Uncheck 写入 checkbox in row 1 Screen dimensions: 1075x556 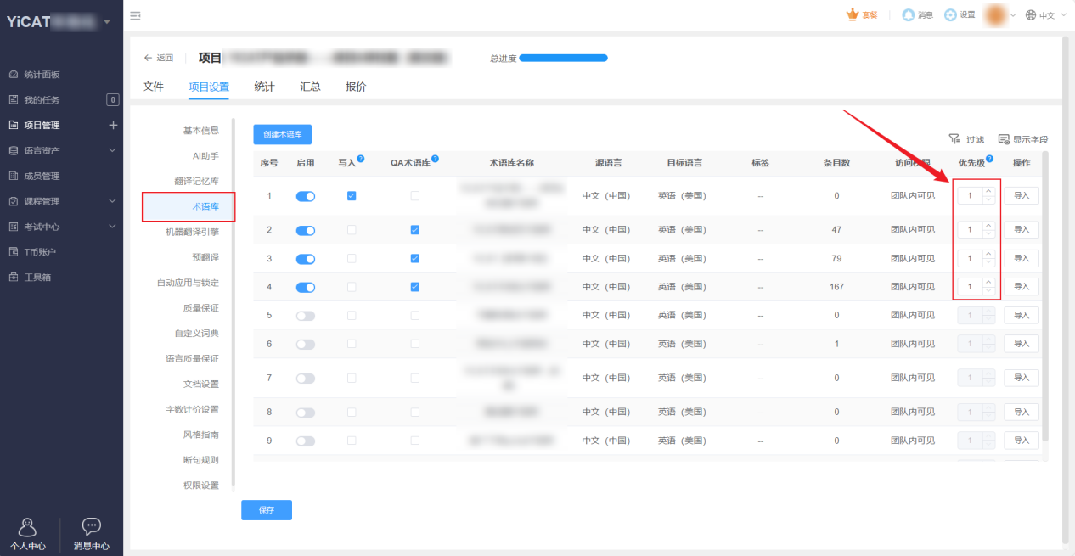tap(352, 196)
